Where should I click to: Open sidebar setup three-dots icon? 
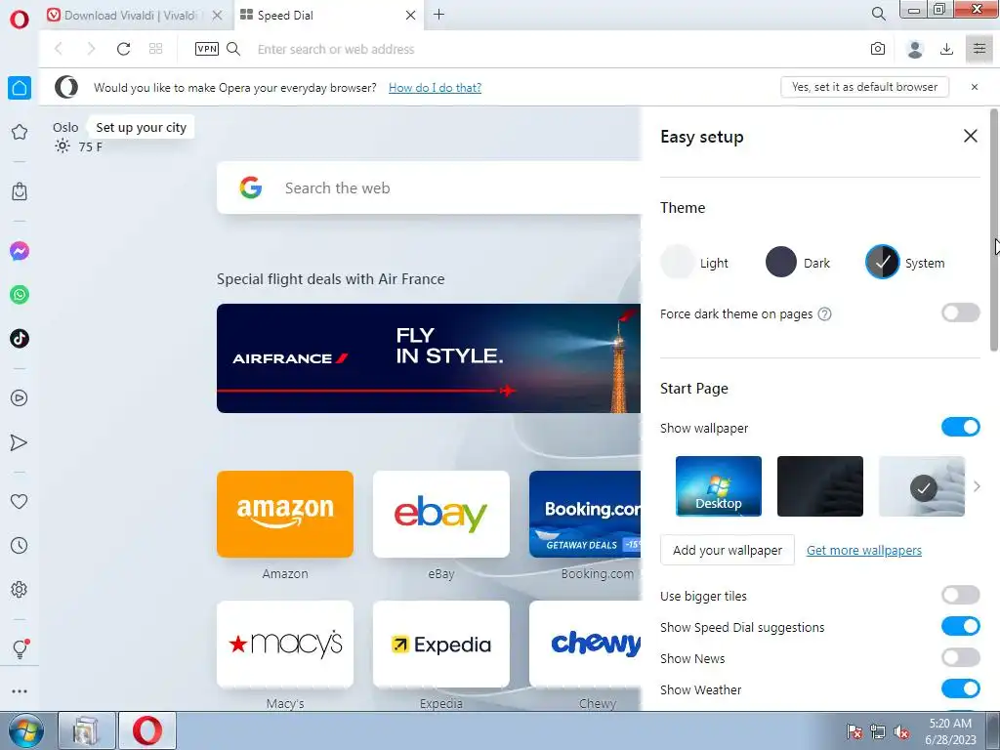20,691
